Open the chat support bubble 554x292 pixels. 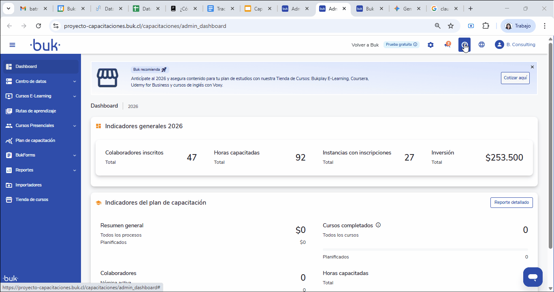pyautogui.click(x=533, y=277)
